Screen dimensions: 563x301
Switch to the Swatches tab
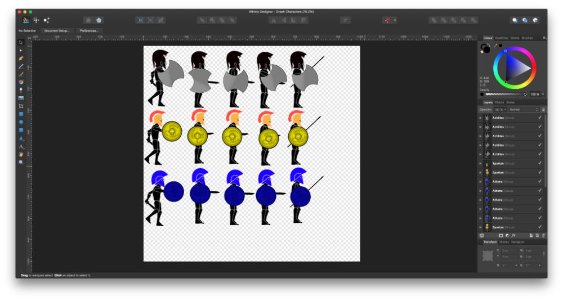(501, 38)
